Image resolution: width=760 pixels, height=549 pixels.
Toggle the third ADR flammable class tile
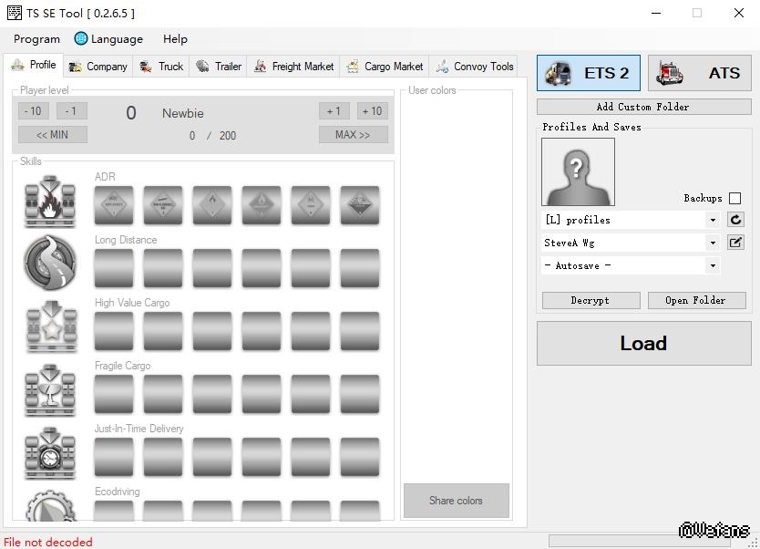coord(212,205)
